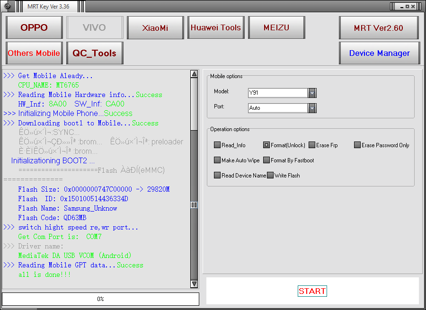Click 'all is done!!!' log line
426x310 pixels.
[x=44, y=275]
